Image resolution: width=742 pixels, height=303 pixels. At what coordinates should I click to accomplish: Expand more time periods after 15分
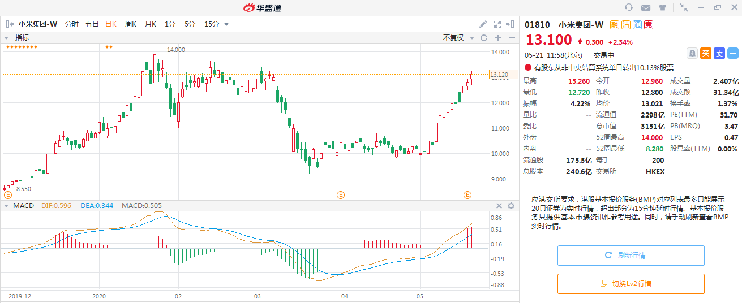click(226, 24)
